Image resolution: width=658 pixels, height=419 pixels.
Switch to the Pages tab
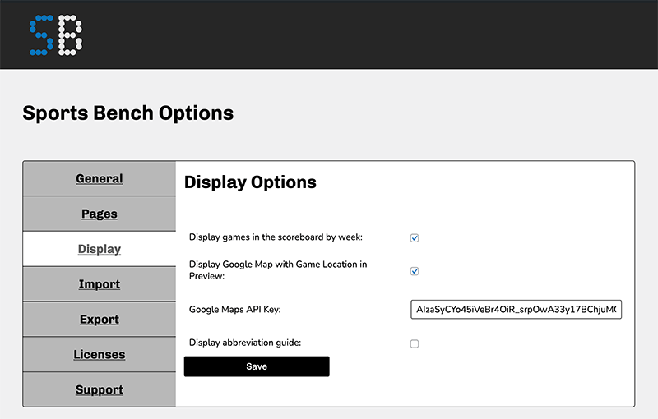100,214
